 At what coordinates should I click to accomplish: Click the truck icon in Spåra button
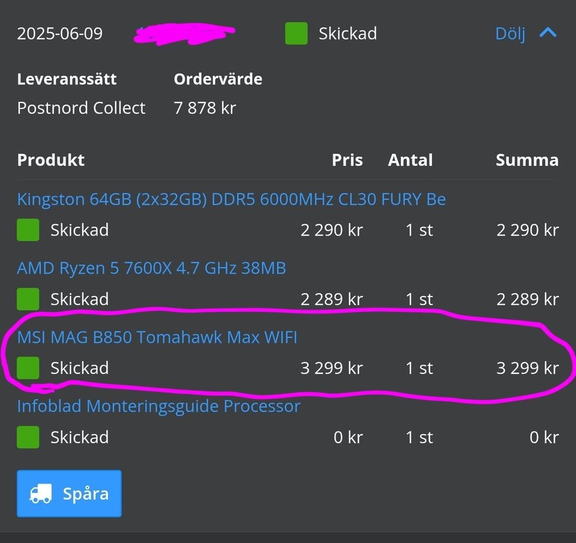point(42,494)
